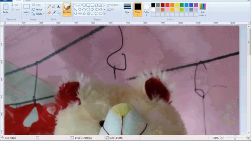Choose the purple color swatch
The height and width of the screenshot is (141, 251).
196,5
